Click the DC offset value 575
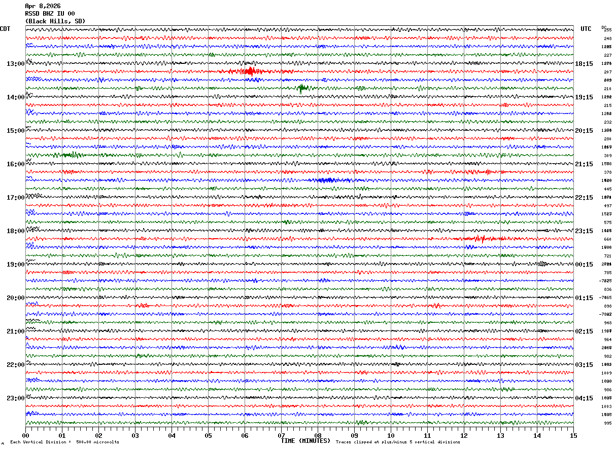Image resolution: width=614 pixels, height=449 pixels. 607,222
